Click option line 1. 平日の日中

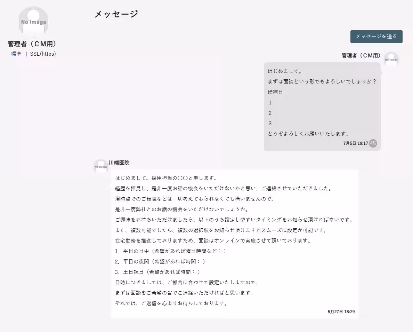coord(171,251)
